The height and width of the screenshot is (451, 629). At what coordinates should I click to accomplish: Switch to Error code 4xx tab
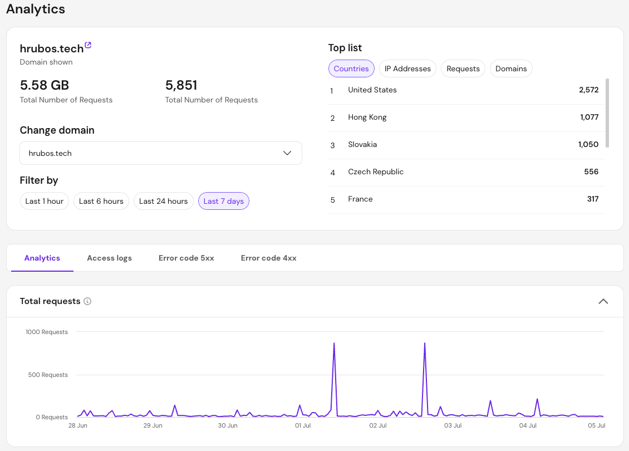coord(269,258)
